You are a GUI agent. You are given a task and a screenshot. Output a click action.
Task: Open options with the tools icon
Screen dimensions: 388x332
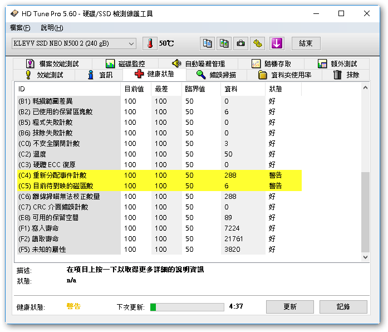[257, 43]
